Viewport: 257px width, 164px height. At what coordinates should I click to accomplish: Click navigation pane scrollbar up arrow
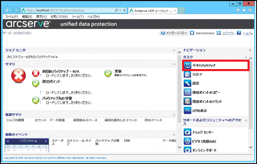[x=250, y=58]
